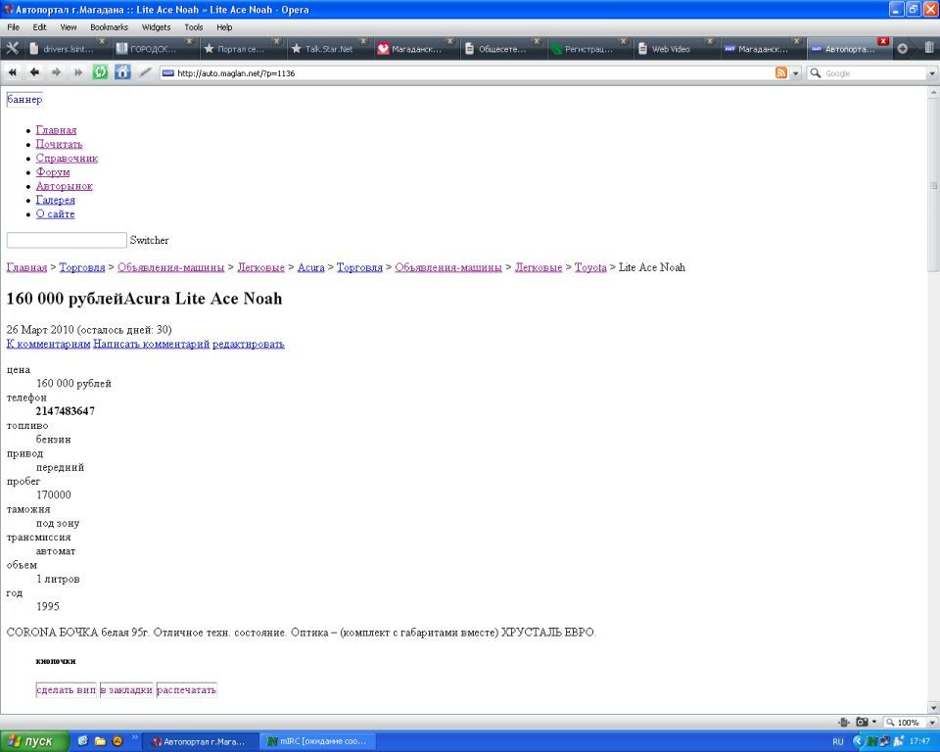Click the RSS feed icon in address bar
This screenshot has width=940, height=752.
(780, 73)
